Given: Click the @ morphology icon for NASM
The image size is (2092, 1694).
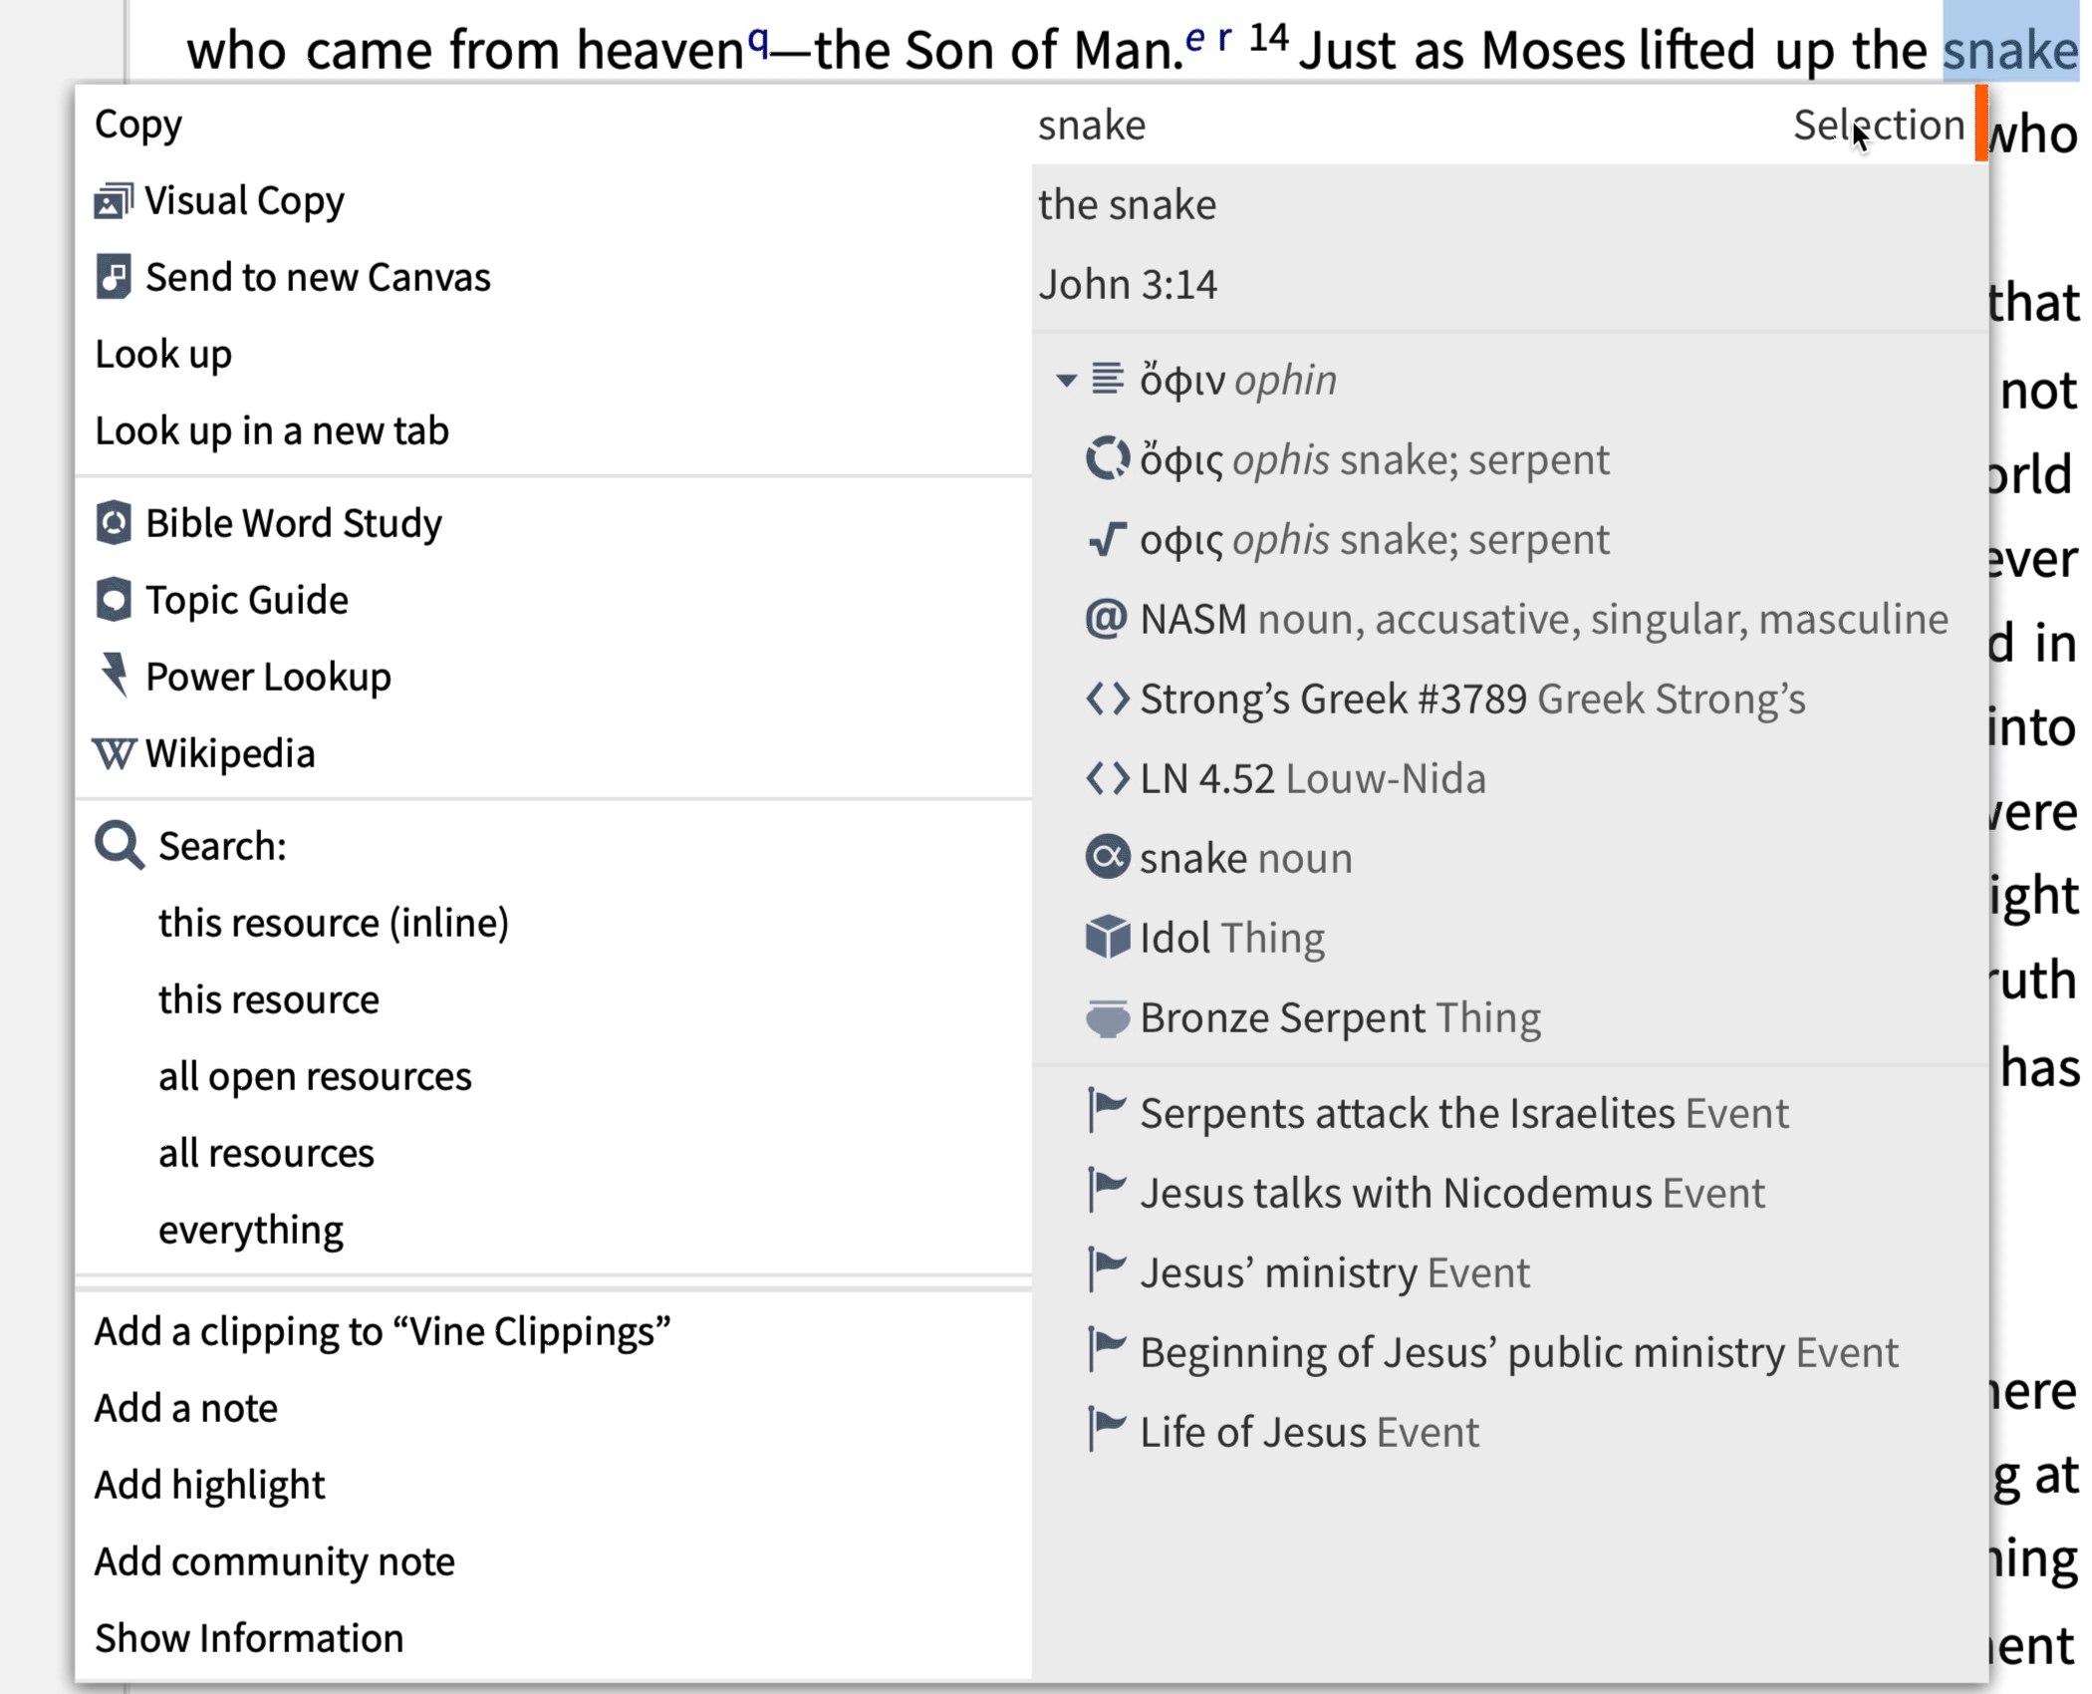Looking at the screenshot, I should coord(1107,619).
